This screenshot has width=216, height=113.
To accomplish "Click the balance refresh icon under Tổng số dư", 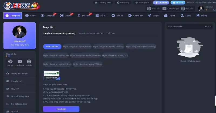I will pyautogui.click(x=9, y=56).
